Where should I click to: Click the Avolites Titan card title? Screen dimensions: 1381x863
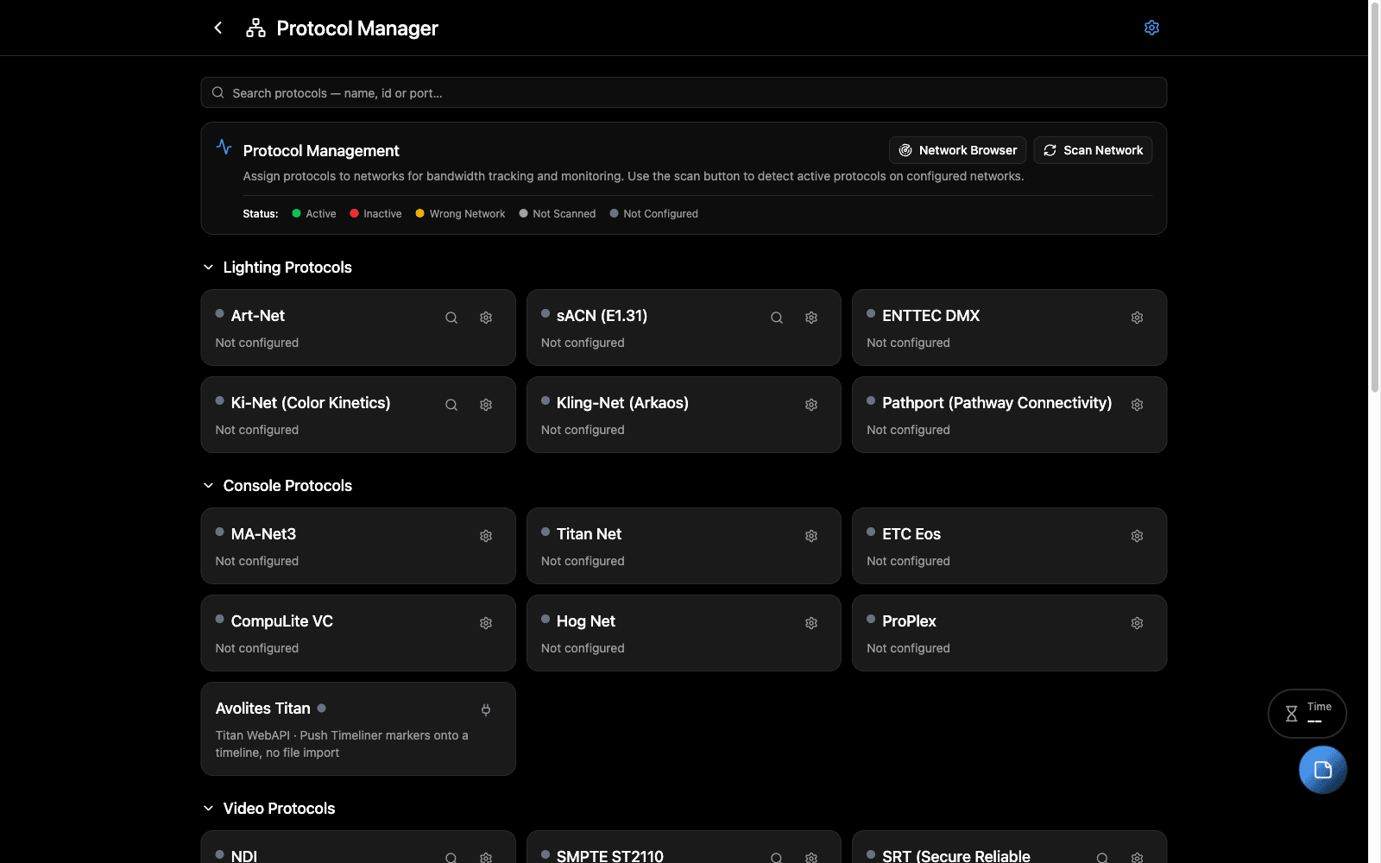(x=263, y=709)
